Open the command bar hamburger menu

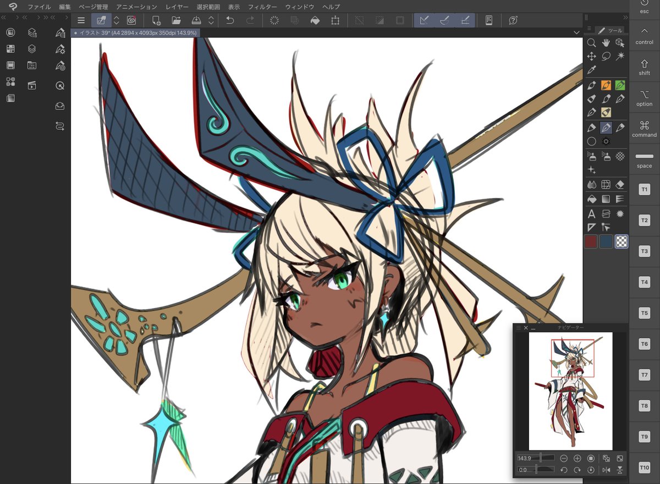tap(81, 20)
